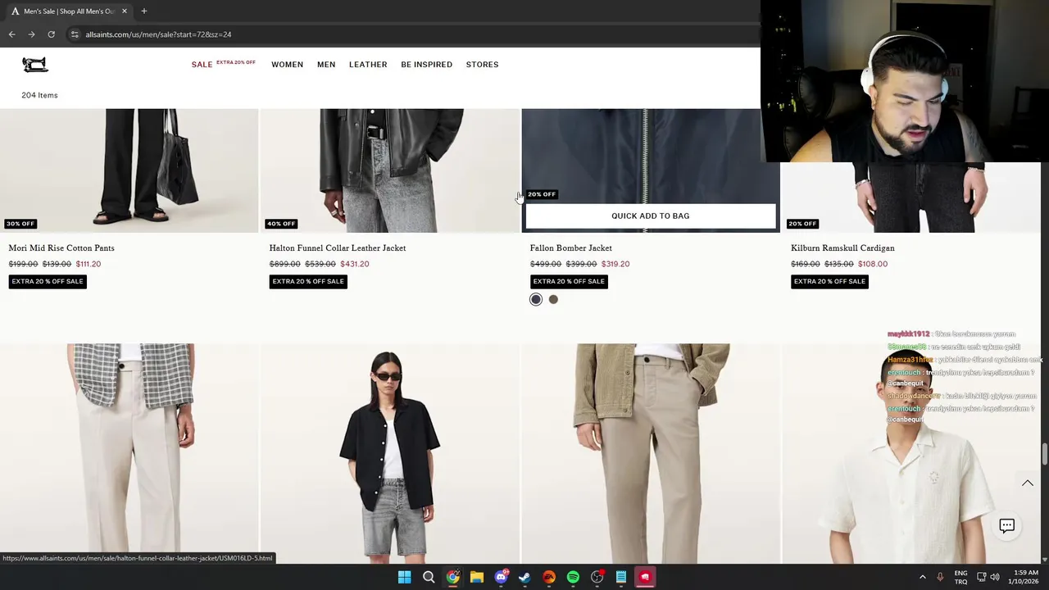Click the page vertical scrollbar thumb
The height and width of the screenshot is (590, 1049).
click(1044, 454)
